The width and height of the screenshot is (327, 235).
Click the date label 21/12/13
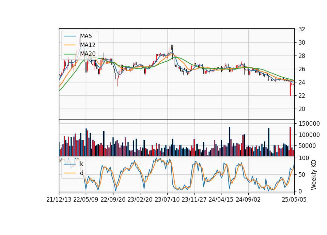[x=59, y=200]
